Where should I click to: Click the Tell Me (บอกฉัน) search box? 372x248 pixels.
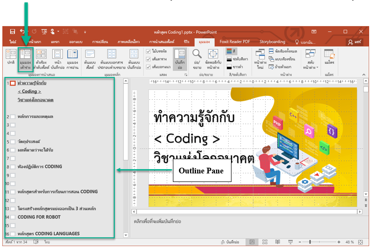[x=305, y=42]
